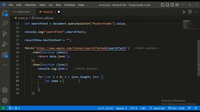
Task: Change indentation Spaces: 4
Action: (x=121, y=108)
